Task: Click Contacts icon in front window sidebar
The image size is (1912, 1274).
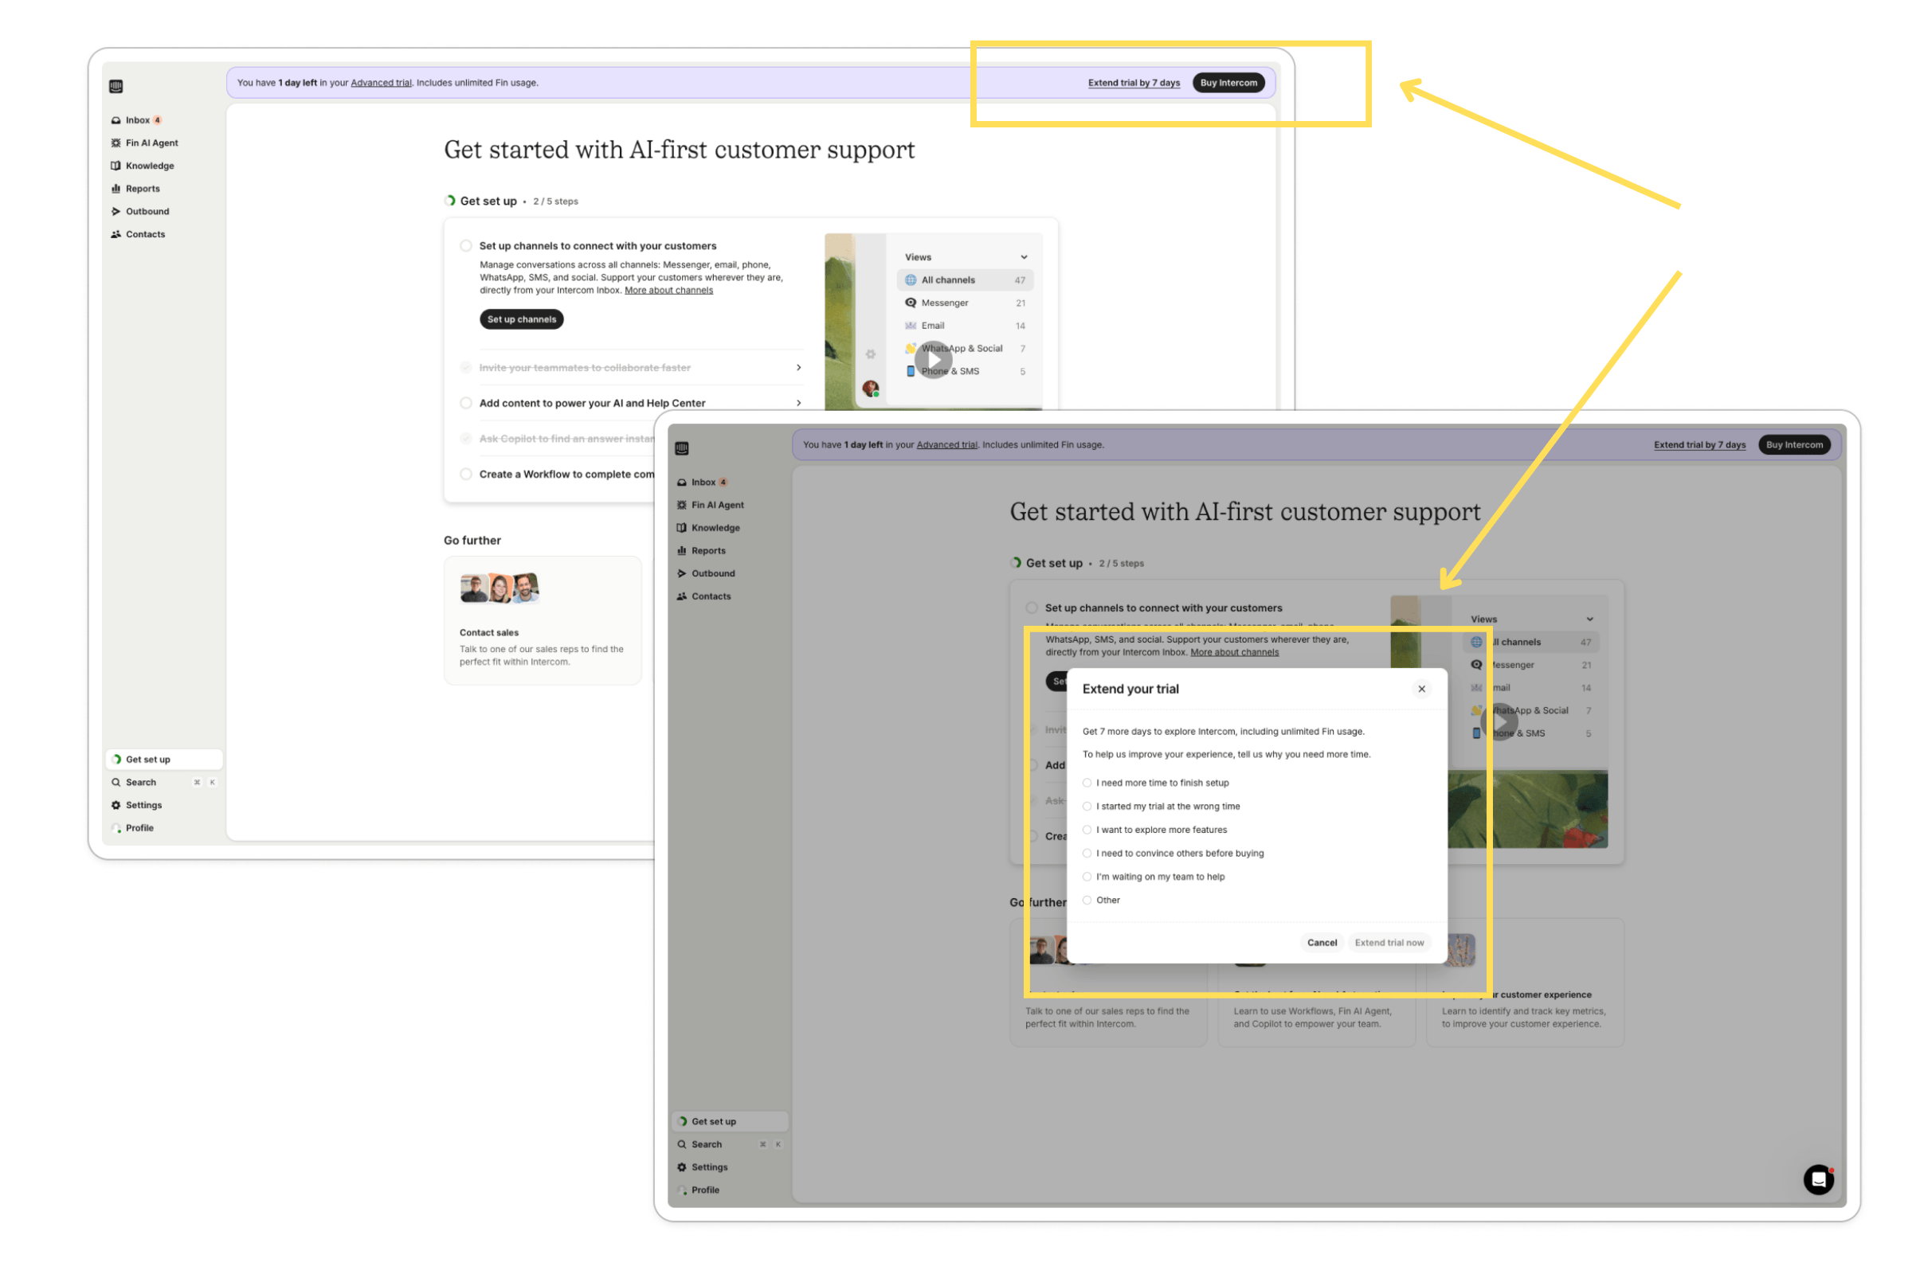Action: [681, 596]
